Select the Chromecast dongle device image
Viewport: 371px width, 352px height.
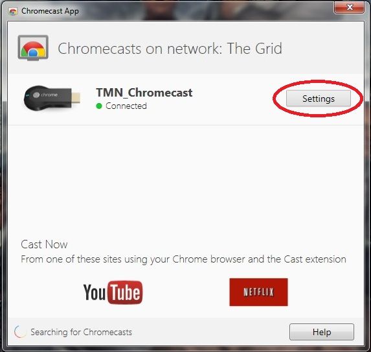[52, 98]
